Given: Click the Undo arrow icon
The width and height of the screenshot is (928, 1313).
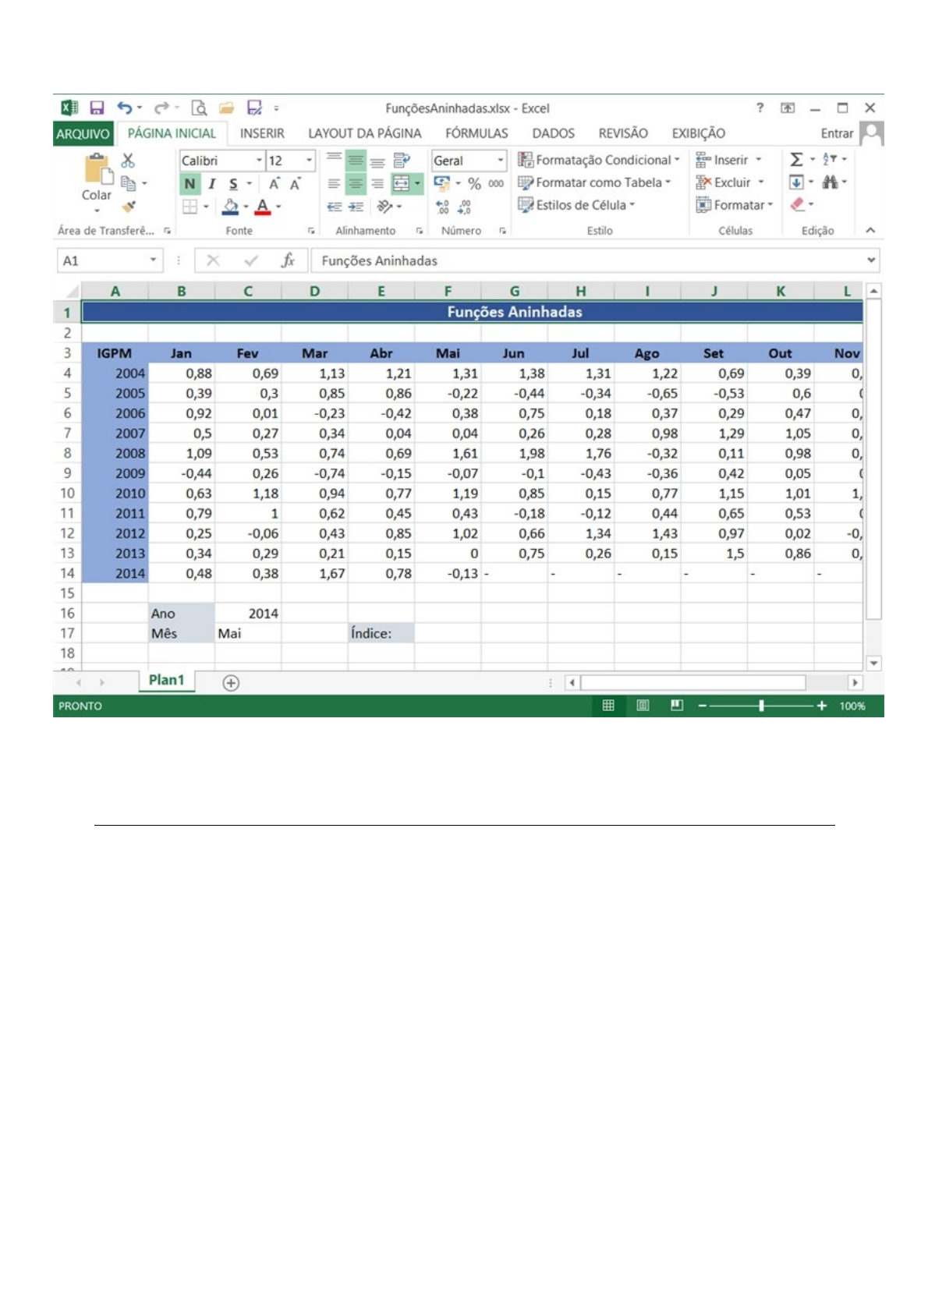Looking at the screenshot, I should tap(124, 108).
